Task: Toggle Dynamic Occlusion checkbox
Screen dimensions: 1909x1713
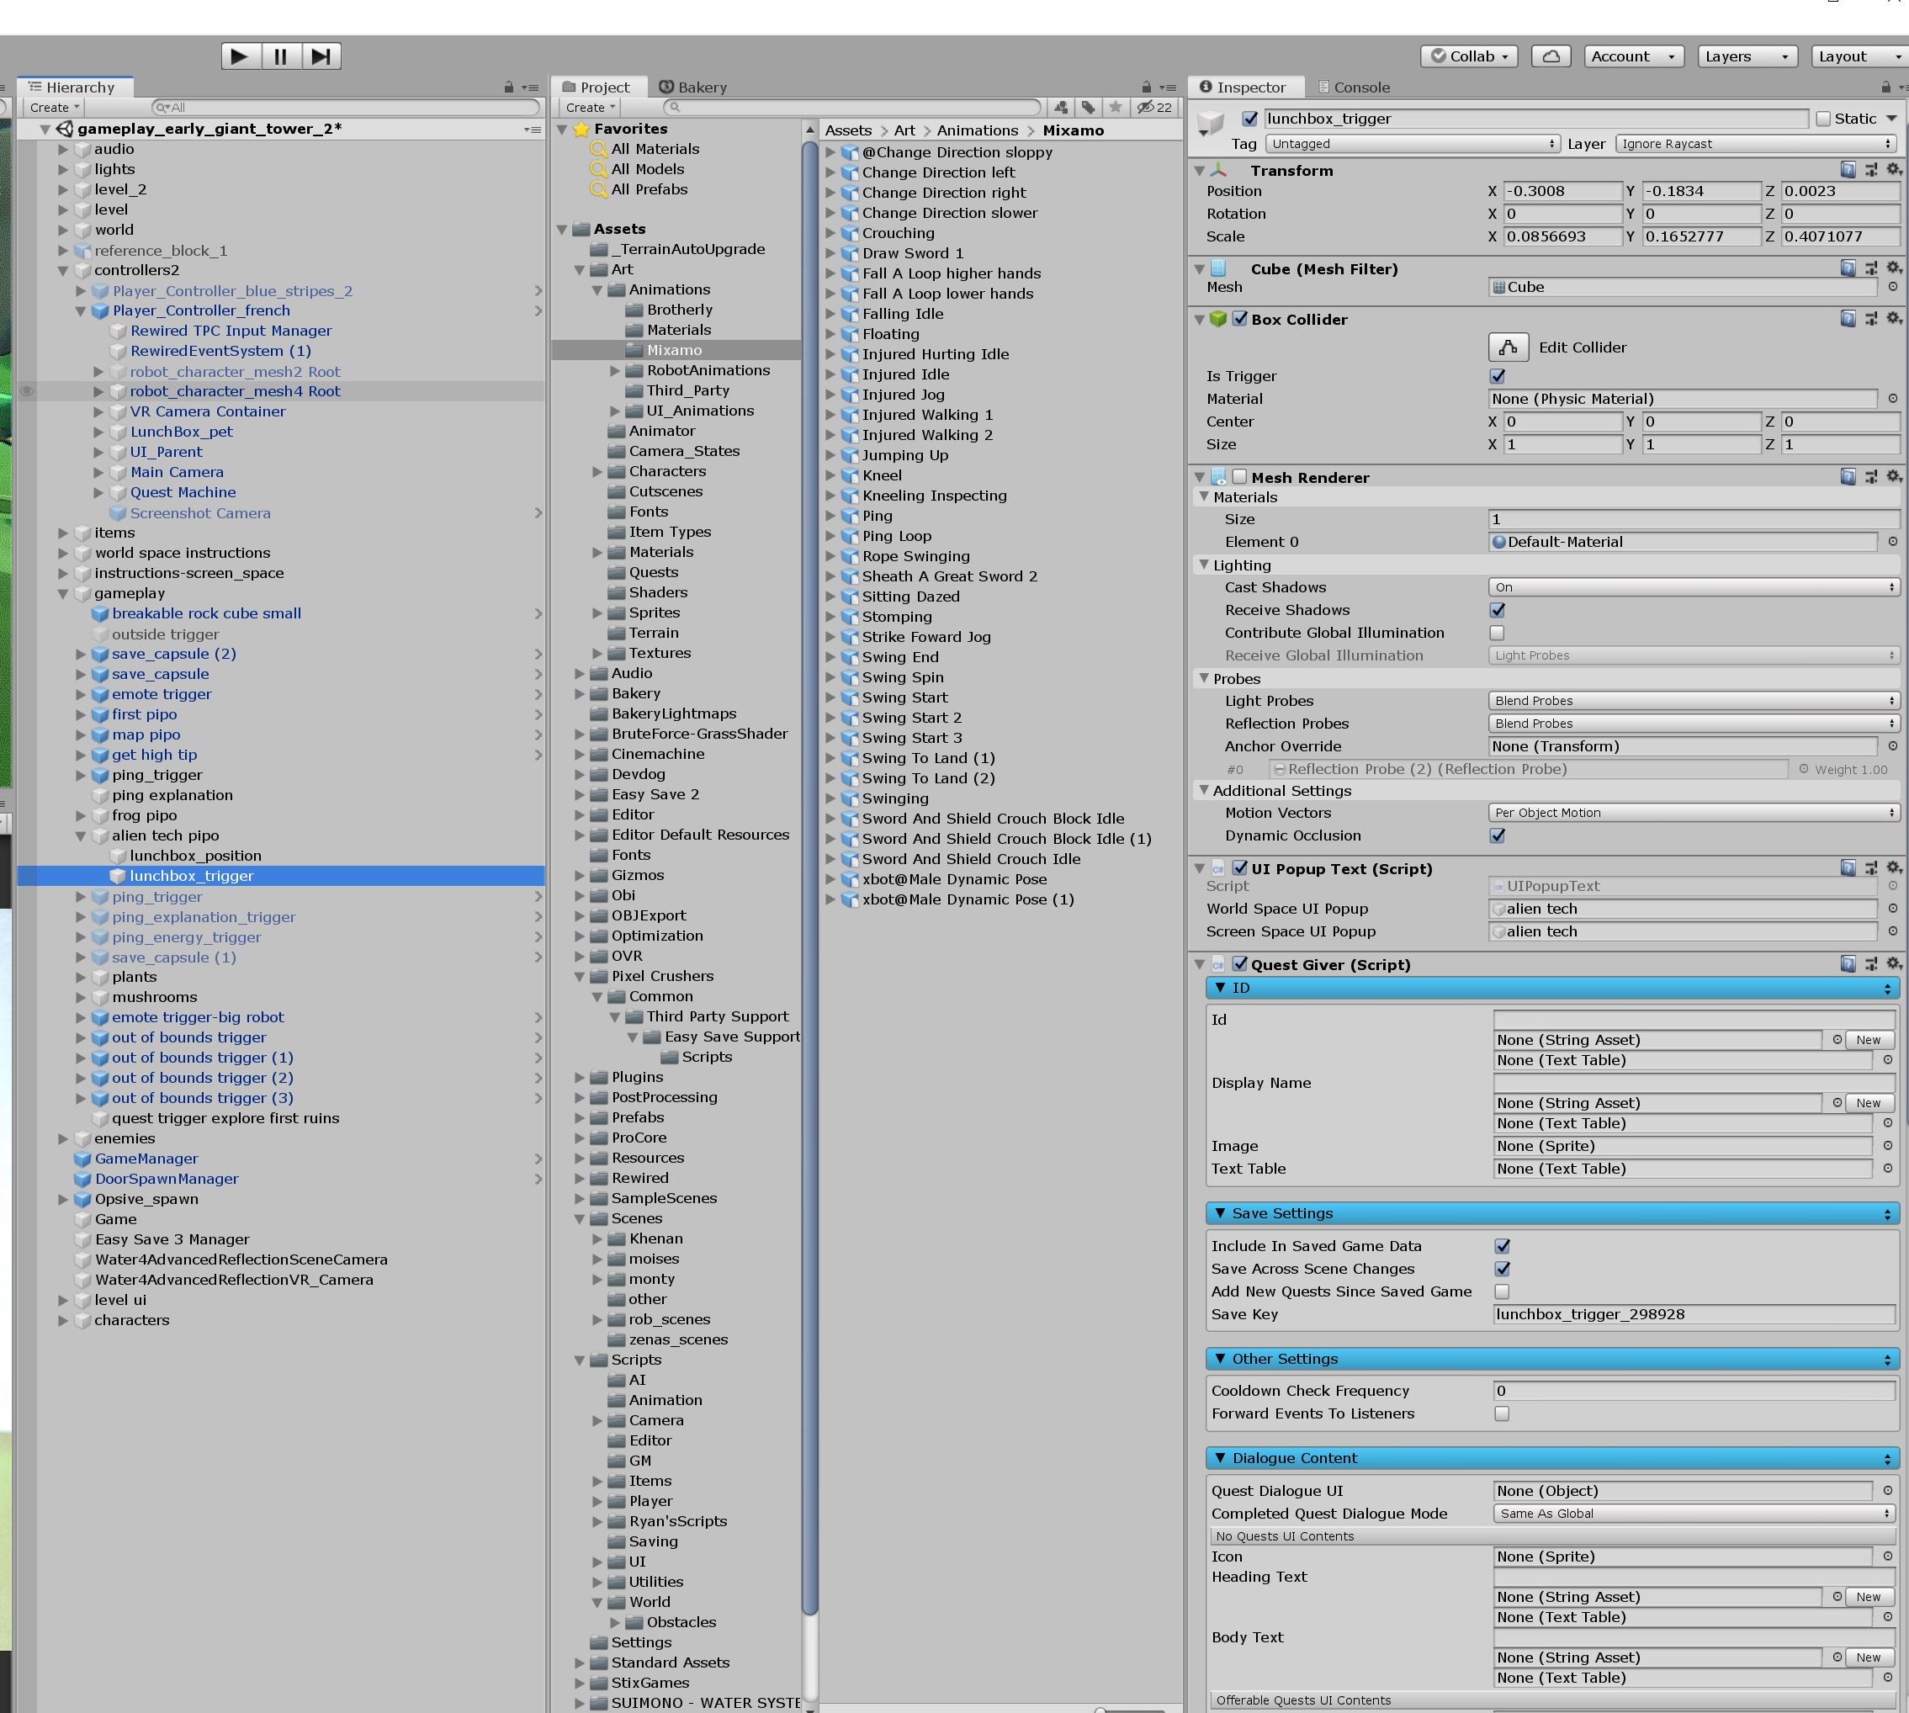Action: point(1498,835)
